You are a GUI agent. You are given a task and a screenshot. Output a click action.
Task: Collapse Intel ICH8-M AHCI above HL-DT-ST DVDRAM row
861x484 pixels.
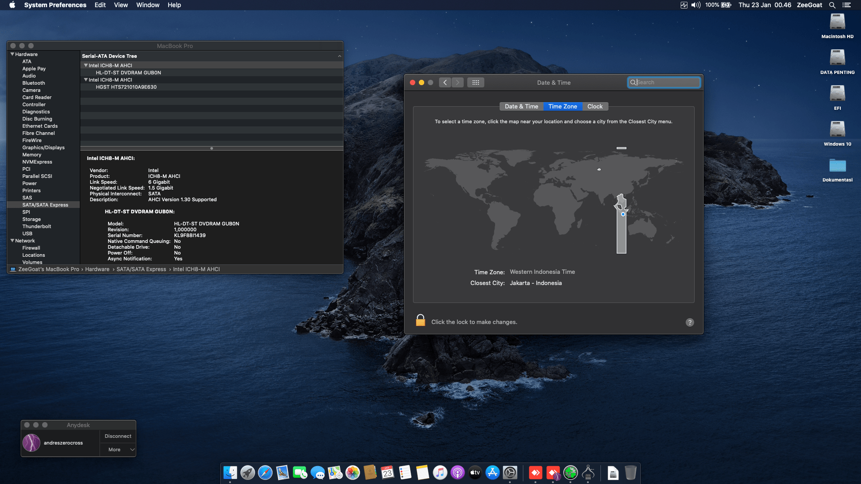[x=86, y=65]
